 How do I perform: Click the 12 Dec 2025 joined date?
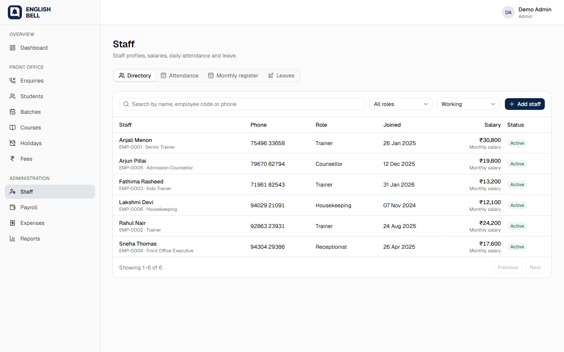399,164
